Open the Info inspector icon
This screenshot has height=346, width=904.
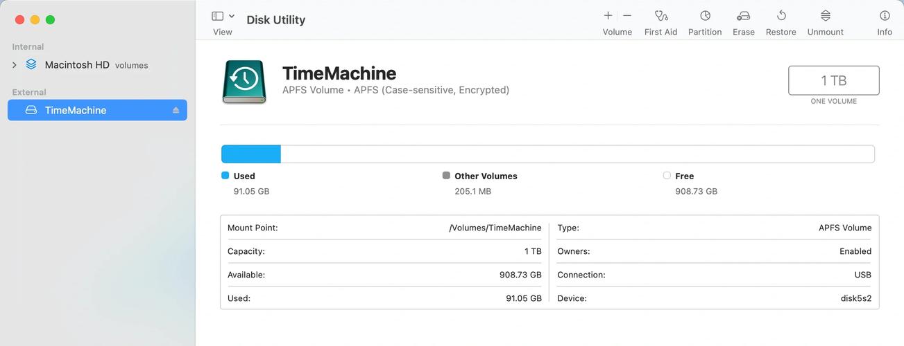(885, 16)
